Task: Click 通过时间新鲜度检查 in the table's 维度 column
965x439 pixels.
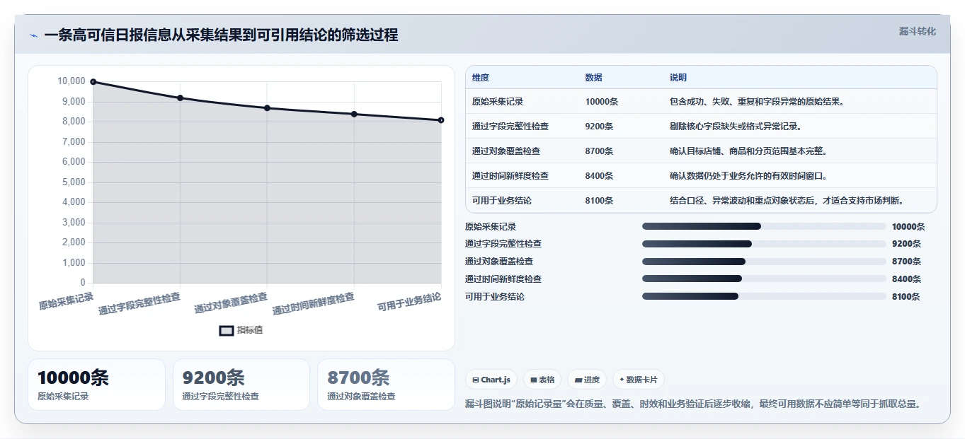Action: (x=510, y=176)
